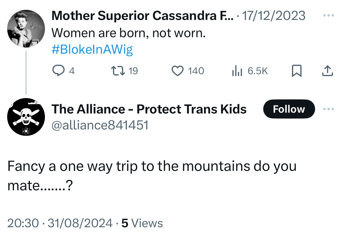Click the @alliance841451 handle
Screen dimensions: 343x236
point(100,125)
